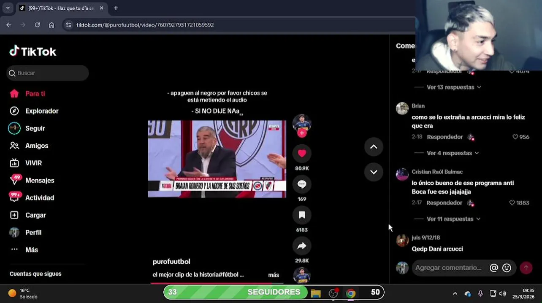
Task: Share the video with arrow icon
Action: point(302,246)
